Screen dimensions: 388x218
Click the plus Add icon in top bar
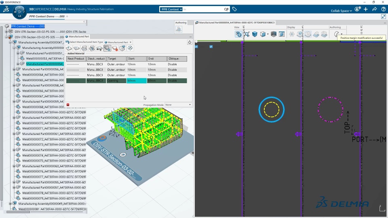click(x=366, y=9)
